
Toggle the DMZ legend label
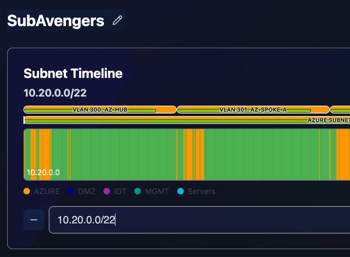pos(87,191)
